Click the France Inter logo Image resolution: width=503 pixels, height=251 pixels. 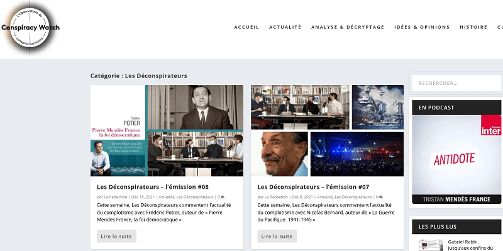[x=491, y=125]
